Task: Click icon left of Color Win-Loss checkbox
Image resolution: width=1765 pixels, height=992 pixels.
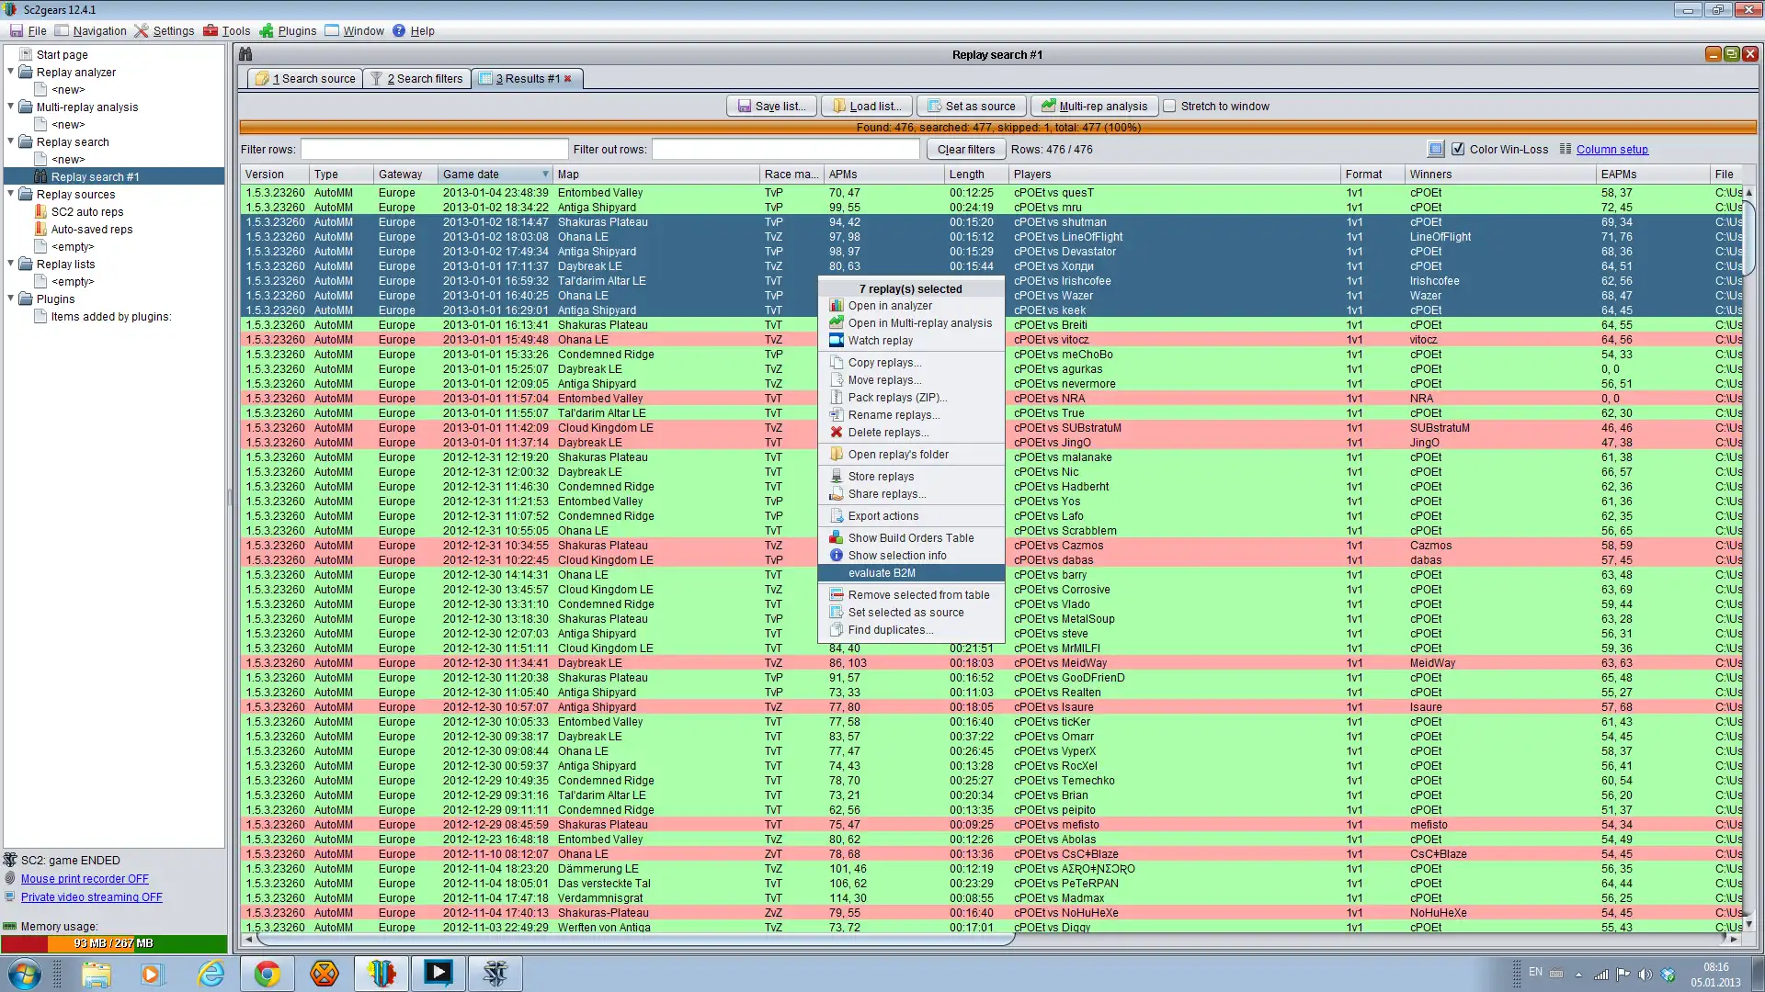Action: click(1436, 149)
